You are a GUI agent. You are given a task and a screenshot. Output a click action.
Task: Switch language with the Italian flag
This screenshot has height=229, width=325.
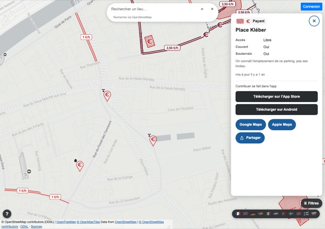[268, 214]
